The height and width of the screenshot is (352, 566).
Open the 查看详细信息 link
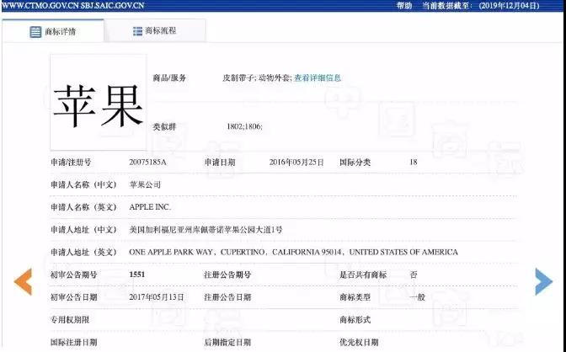[318, 78]
